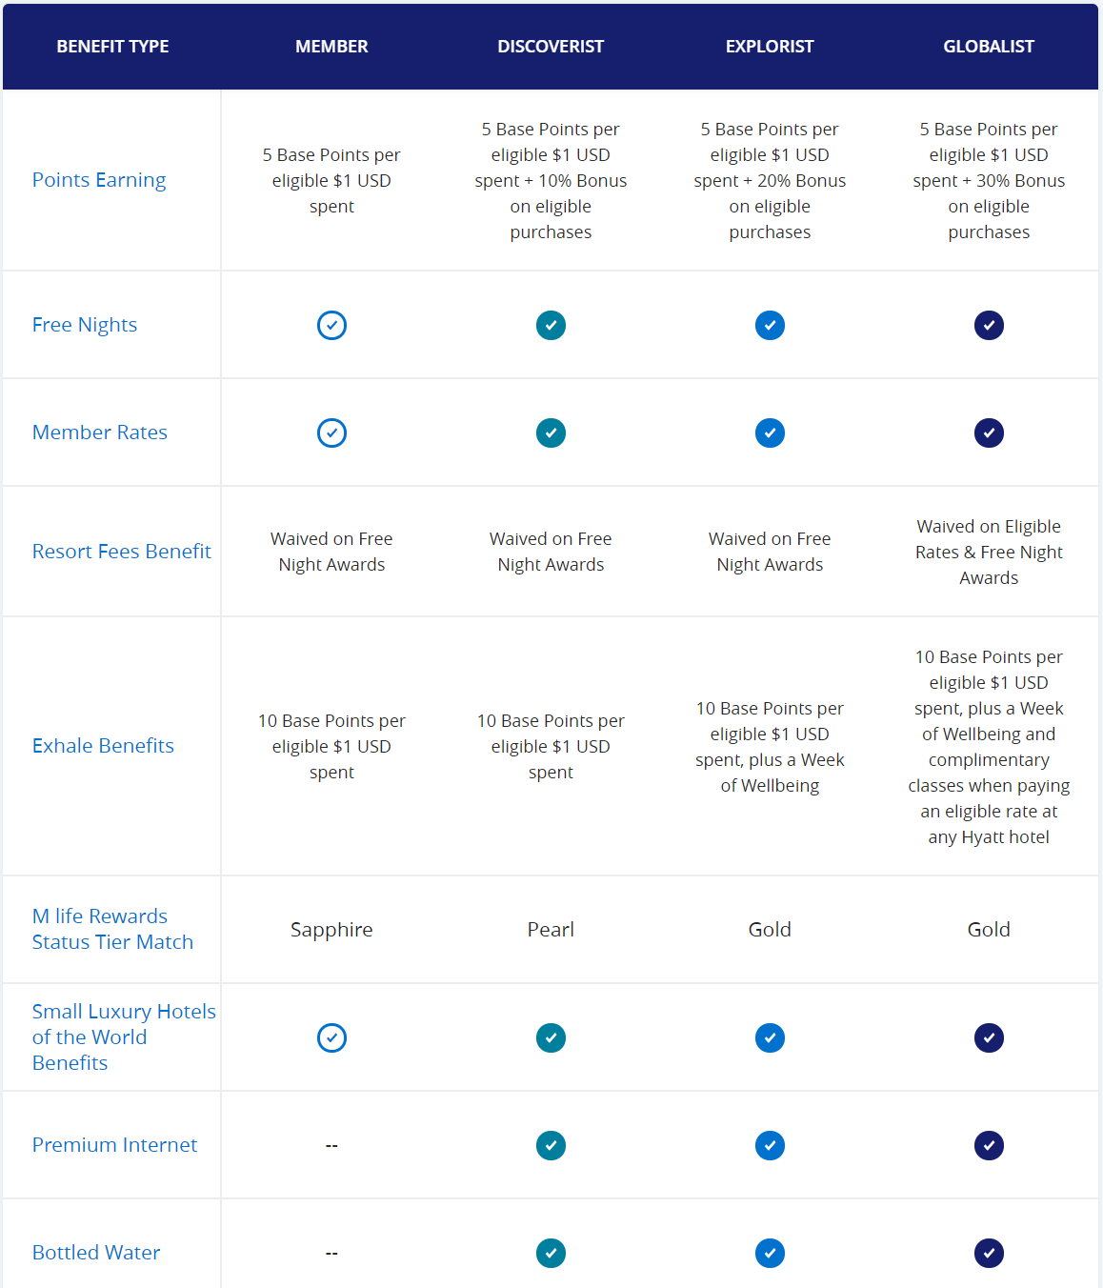
Task: Click the Member Rates checkmark under Explorist
Action: click(x=770, y=433)
